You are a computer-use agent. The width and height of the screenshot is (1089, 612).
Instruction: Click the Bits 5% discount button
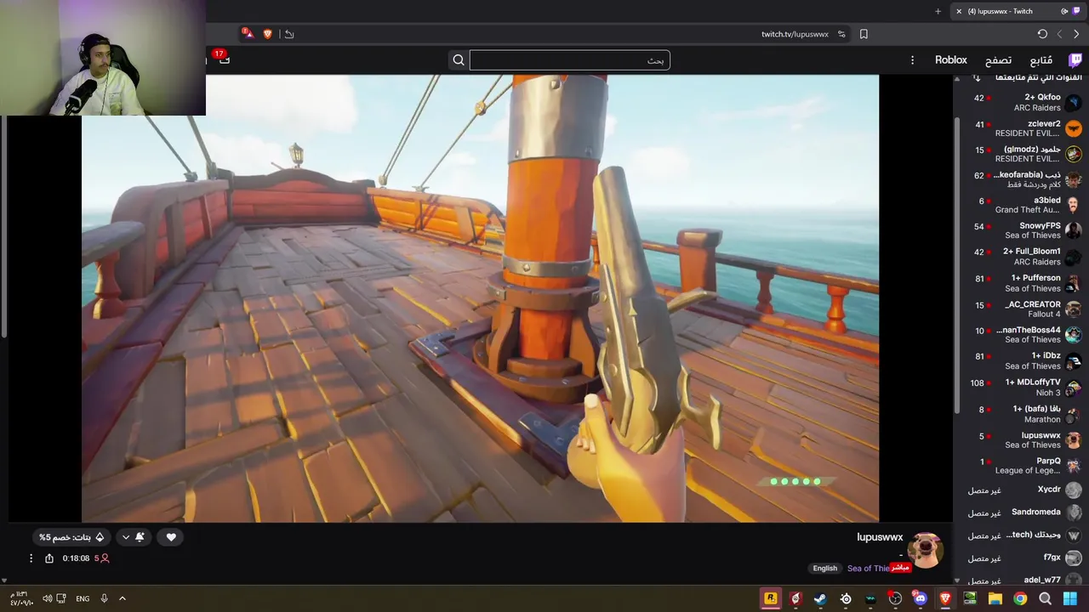pos(71,537)
